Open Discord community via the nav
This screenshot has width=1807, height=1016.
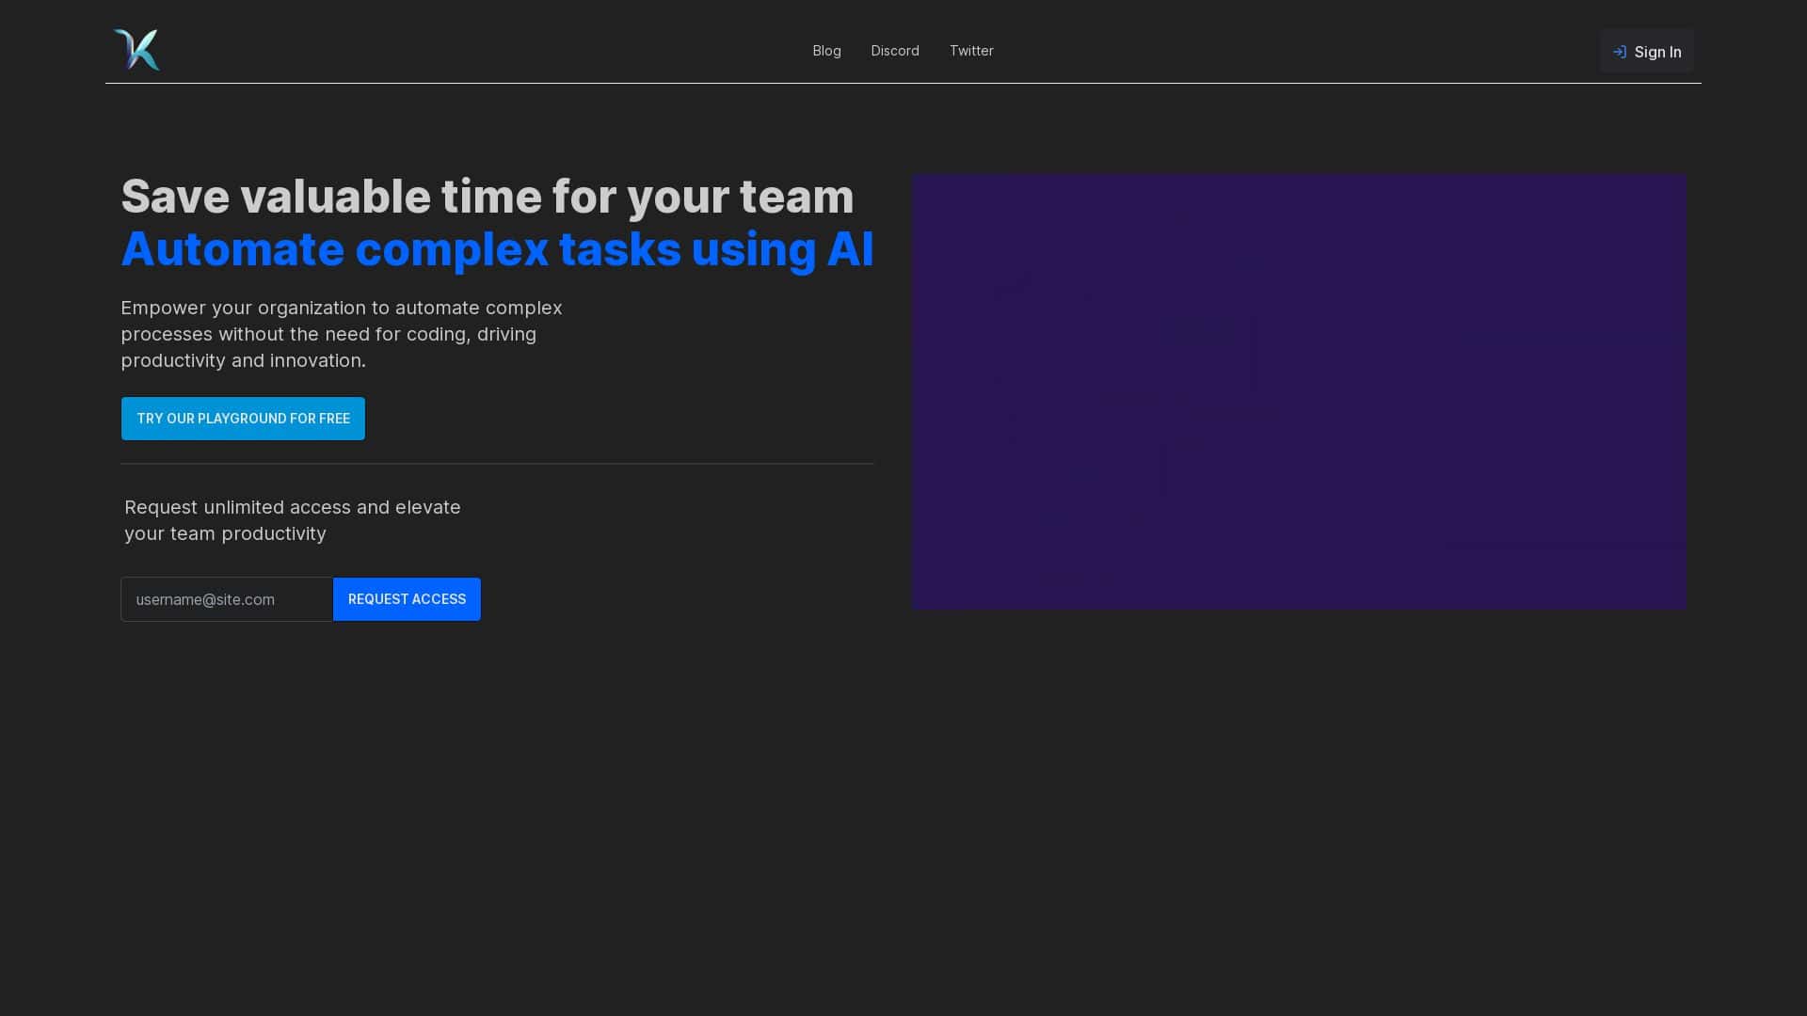click(x=895, y=51)
